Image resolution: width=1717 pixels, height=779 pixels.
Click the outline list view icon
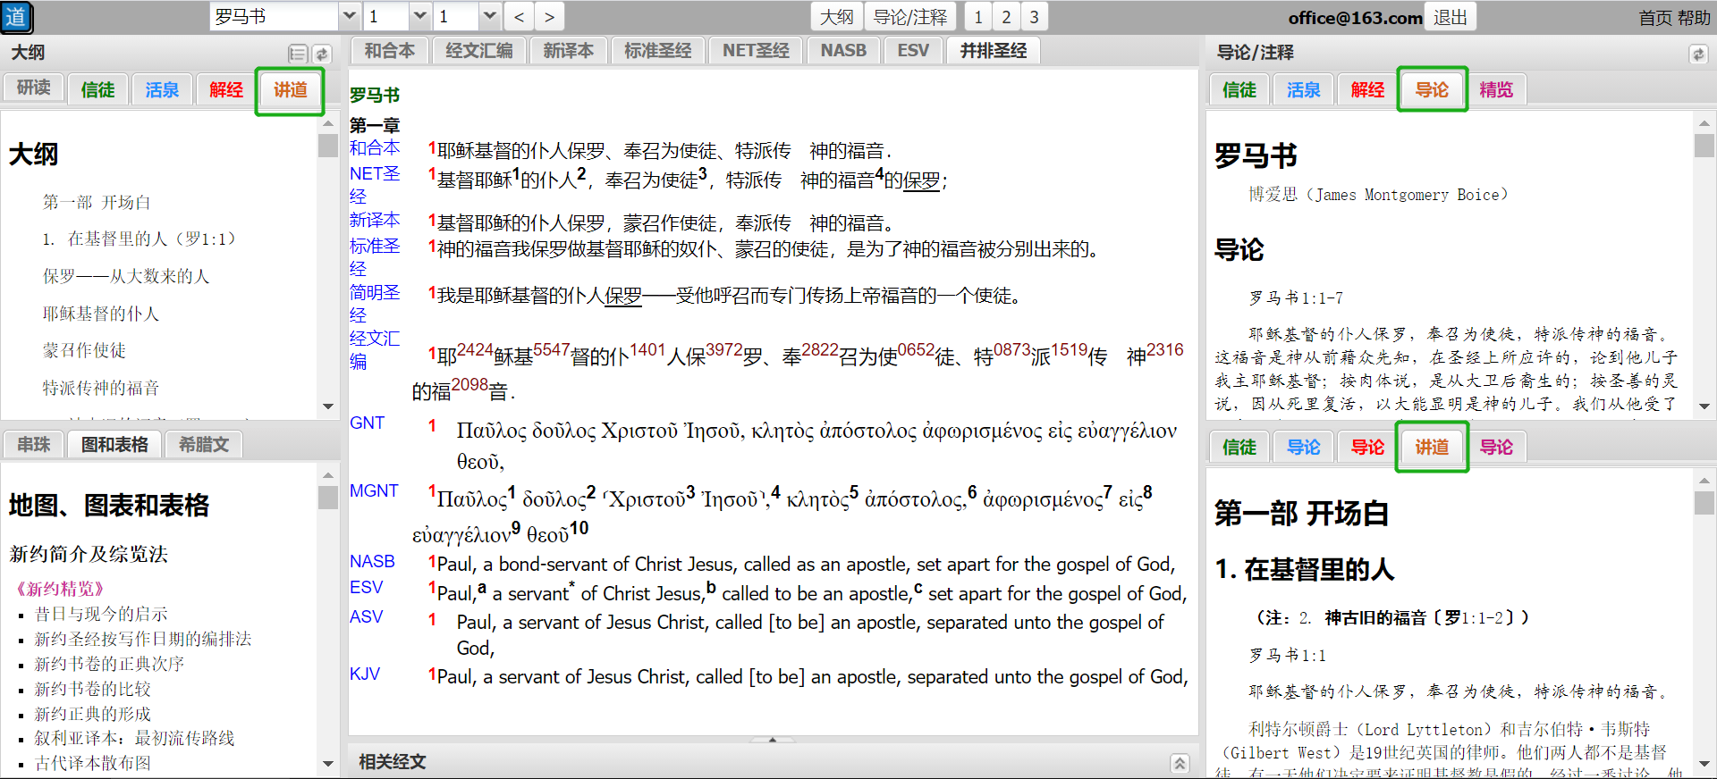298,54
